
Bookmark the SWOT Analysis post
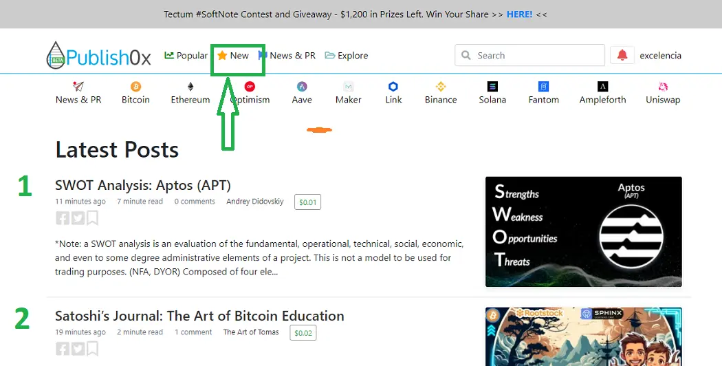pos(93,218)
